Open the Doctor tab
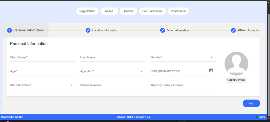 pyautogui.click(x=128, y=11)
